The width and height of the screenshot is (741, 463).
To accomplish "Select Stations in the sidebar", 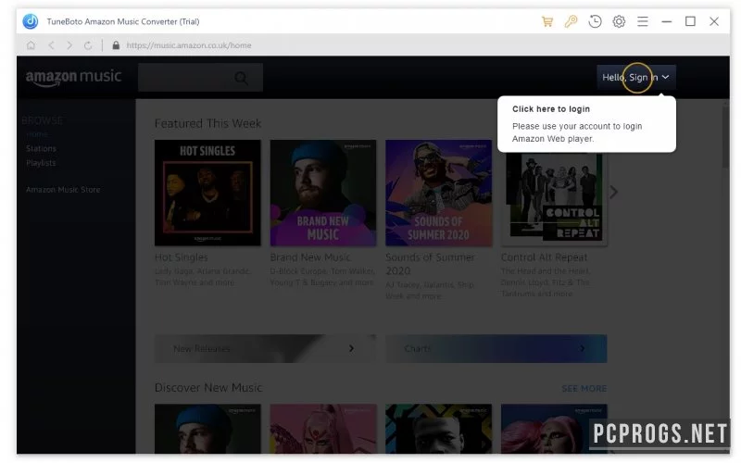I will (41, 148).
